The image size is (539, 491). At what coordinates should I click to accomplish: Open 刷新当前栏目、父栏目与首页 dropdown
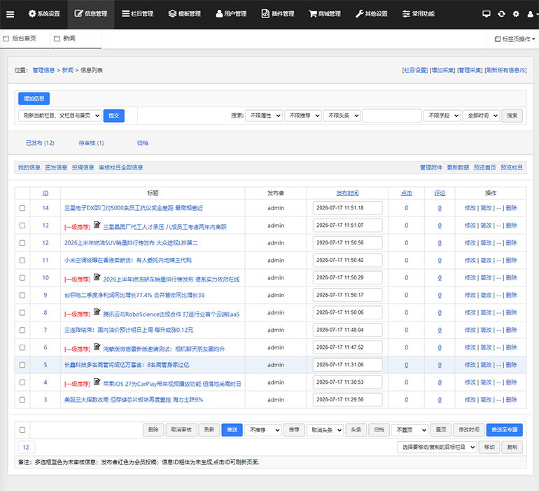coord(59,116)
